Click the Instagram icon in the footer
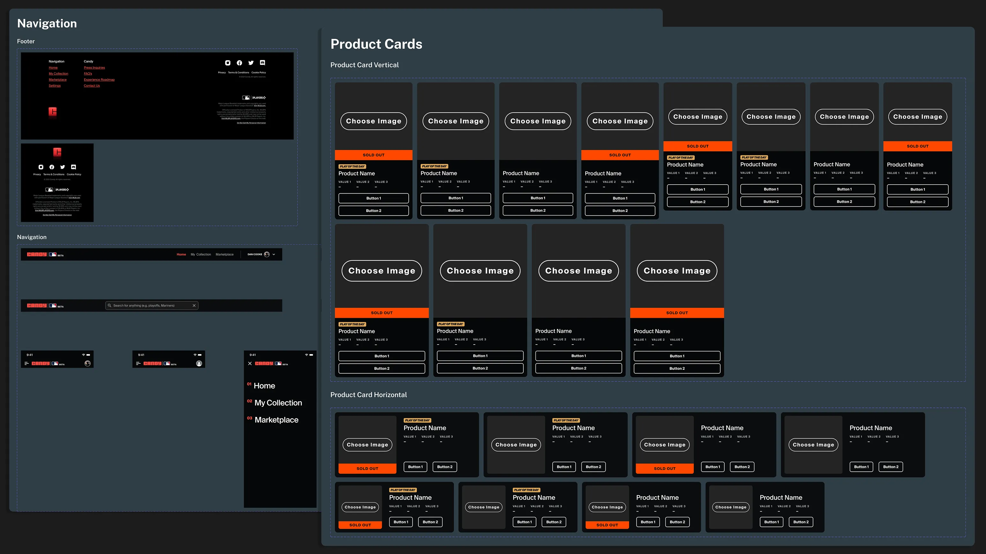Viewport: 986px width, 554px height. (228, 63)
